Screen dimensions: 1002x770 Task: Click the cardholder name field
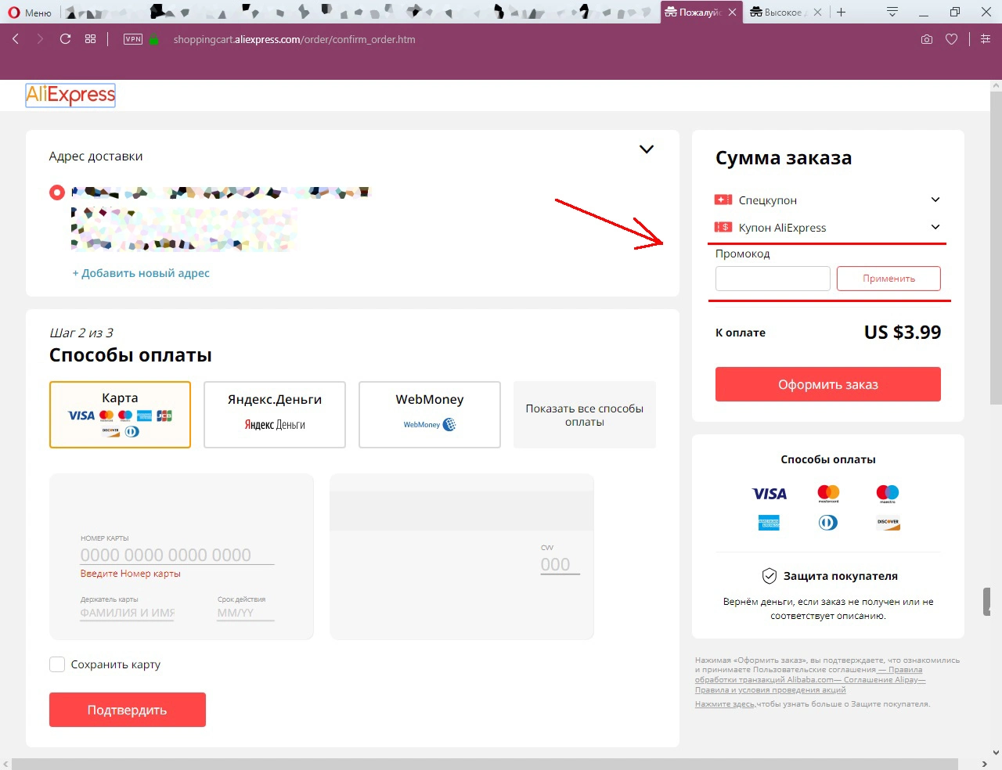[x=128, y=613]
